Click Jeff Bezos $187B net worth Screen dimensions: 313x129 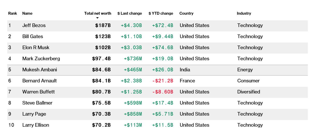point(103,25)
